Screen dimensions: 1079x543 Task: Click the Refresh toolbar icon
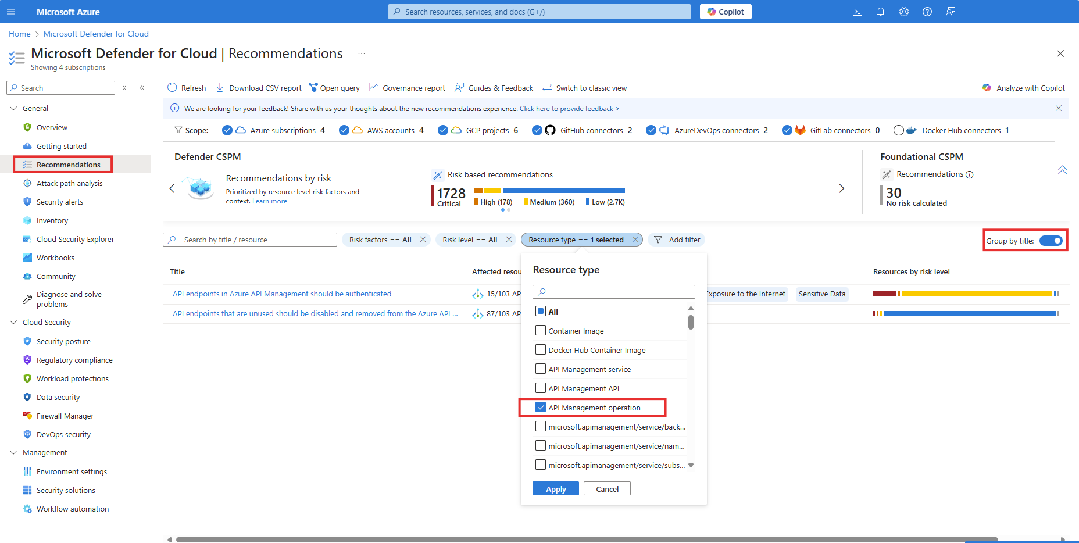pyautogui.click(x=172, y=88)
